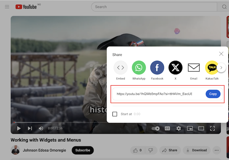Click the 0:00 / 2:36 time display
The height and width of the screenshot is (160, 229).
point(55,128)
